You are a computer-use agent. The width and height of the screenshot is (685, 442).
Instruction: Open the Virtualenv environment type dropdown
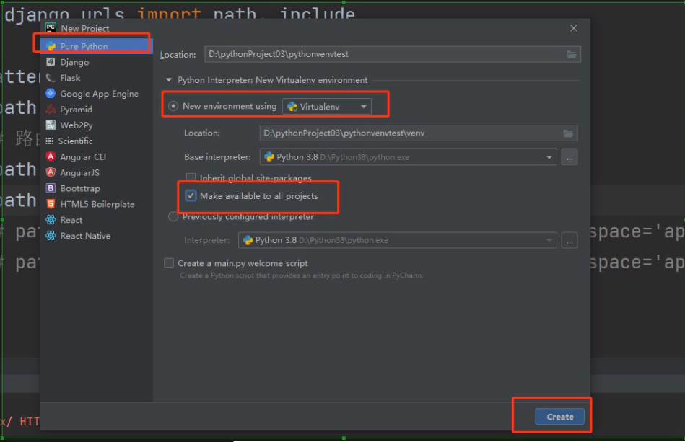327,107
